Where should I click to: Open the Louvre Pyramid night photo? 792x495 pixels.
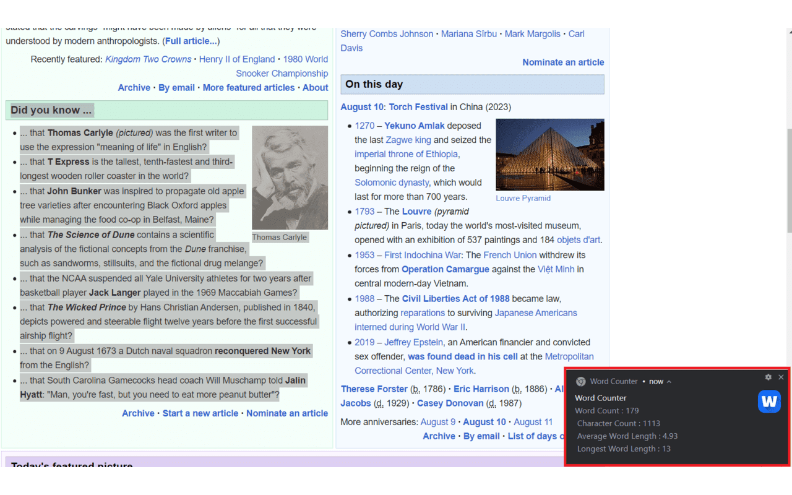click(549, 155)
